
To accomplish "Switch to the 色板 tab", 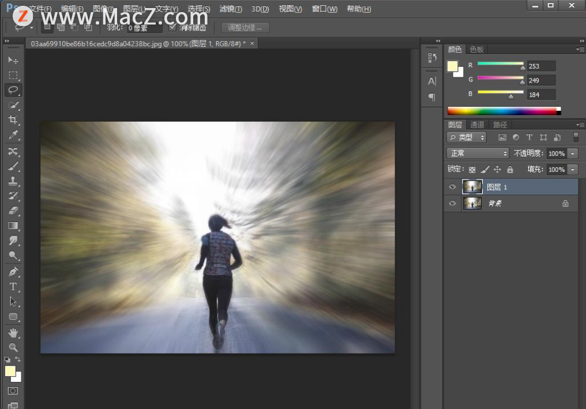I will tap(476, 50).
